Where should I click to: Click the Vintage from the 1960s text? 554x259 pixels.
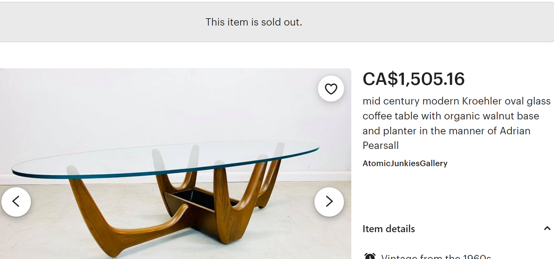(x=436, y=256)
